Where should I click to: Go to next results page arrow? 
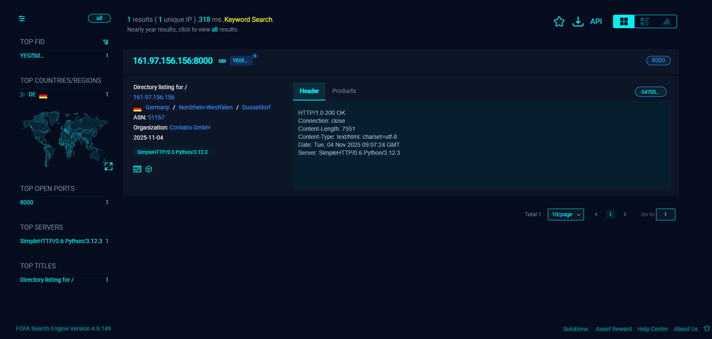(625, 214)
